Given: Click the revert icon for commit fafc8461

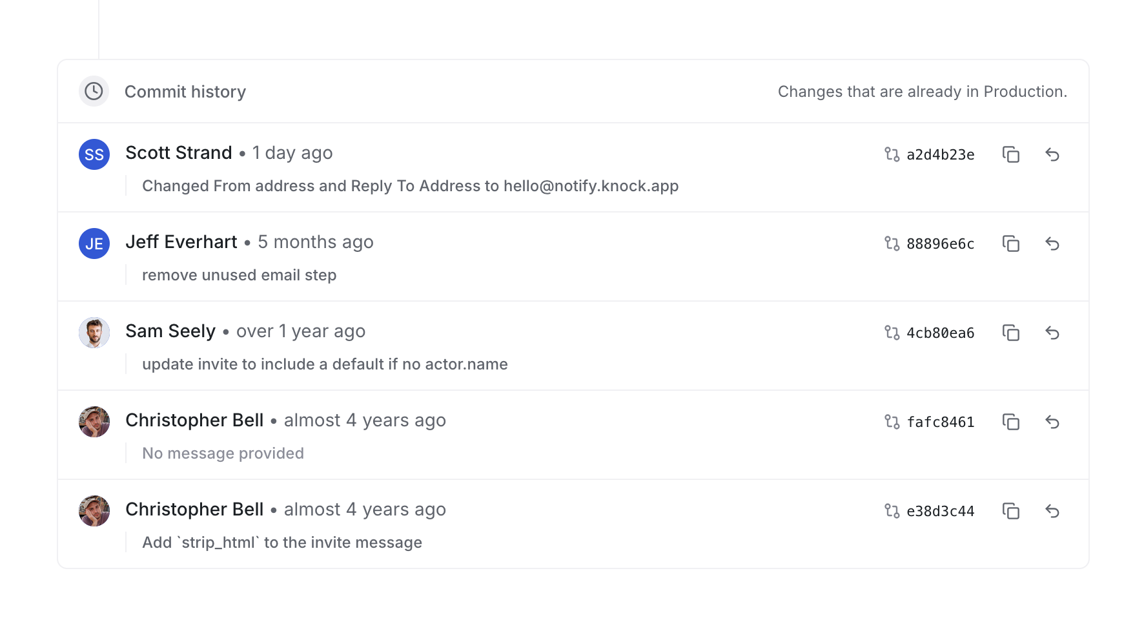Looking at the screenshot, I should pyautogui.click(x=1053, y=422).
